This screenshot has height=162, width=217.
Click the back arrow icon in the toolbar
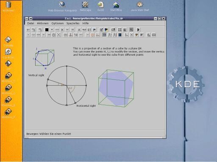(28, 30)
